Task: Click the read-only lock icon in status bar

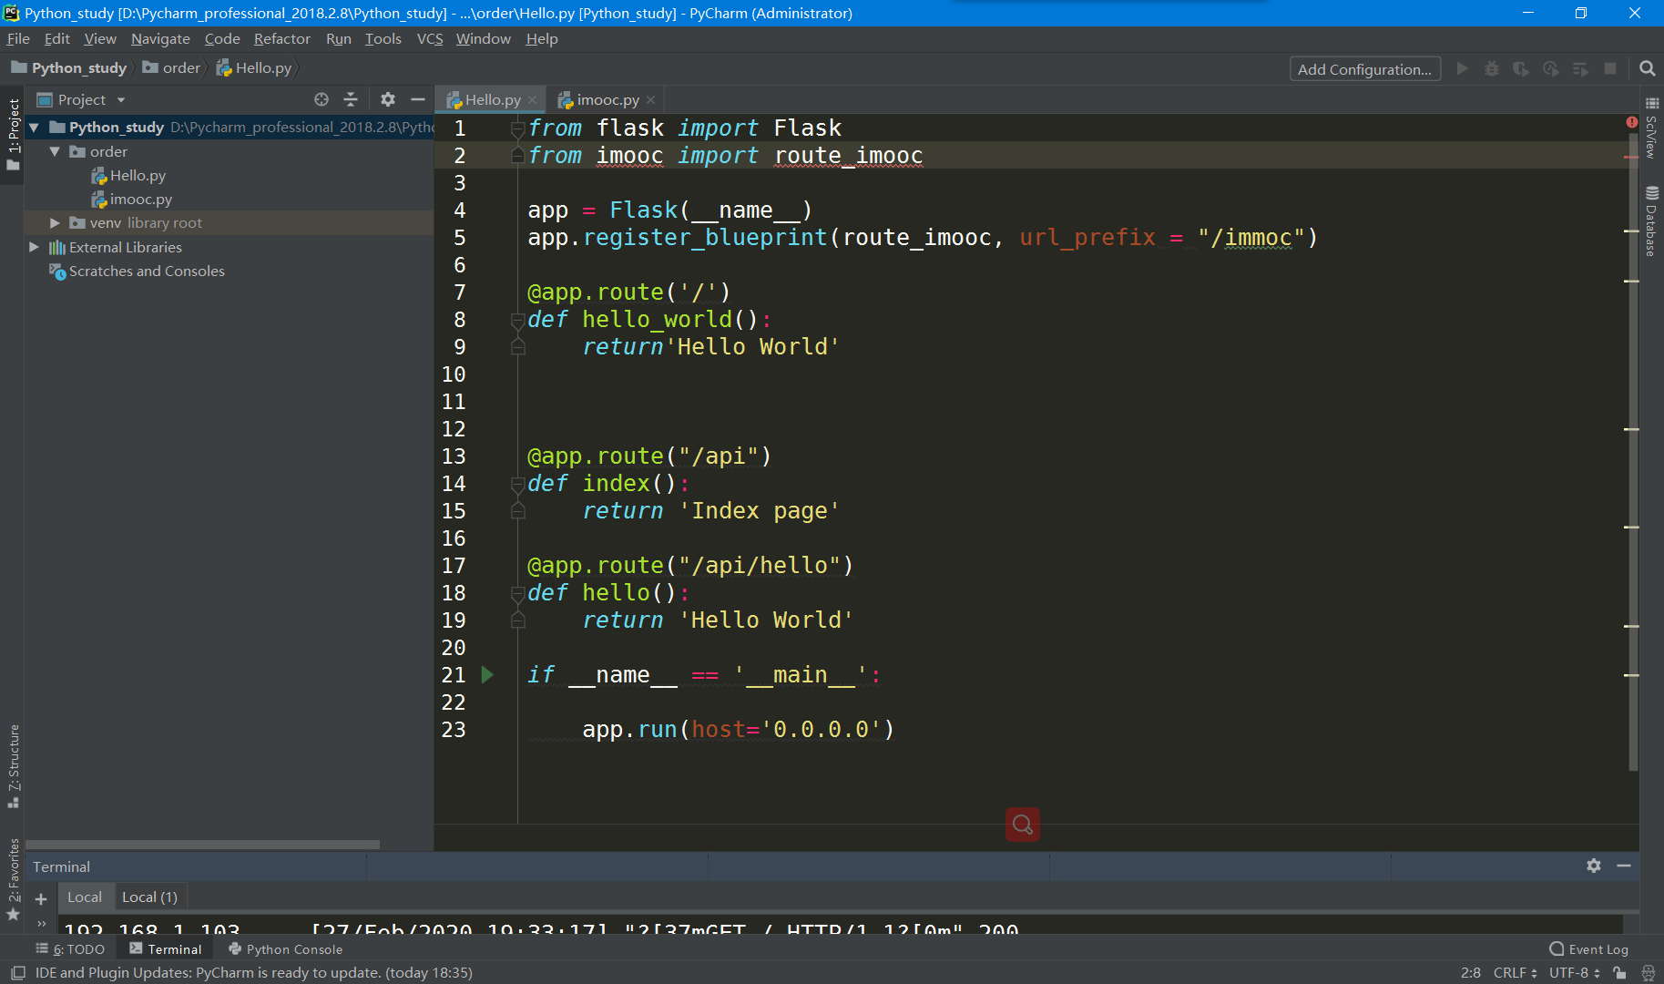Action: 1619,973
